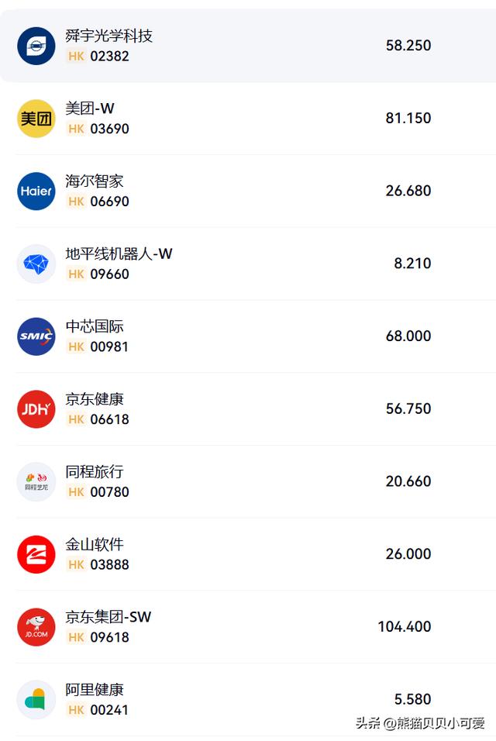Click the JD.COM dog logo icon
Screen dimensions: 496x741
click(x=36, y=627)
